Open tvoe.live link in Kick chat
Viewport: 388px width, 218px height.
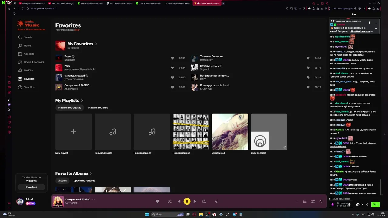click(x=353, y=145)
